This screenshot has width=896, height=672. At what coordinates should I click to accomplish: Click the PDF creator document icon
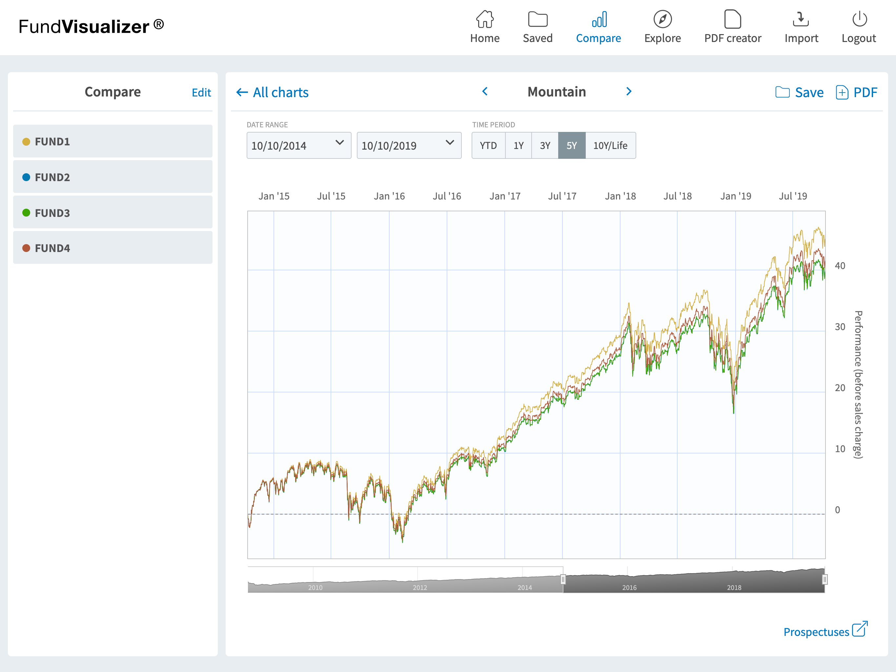[x=732, y=19]
